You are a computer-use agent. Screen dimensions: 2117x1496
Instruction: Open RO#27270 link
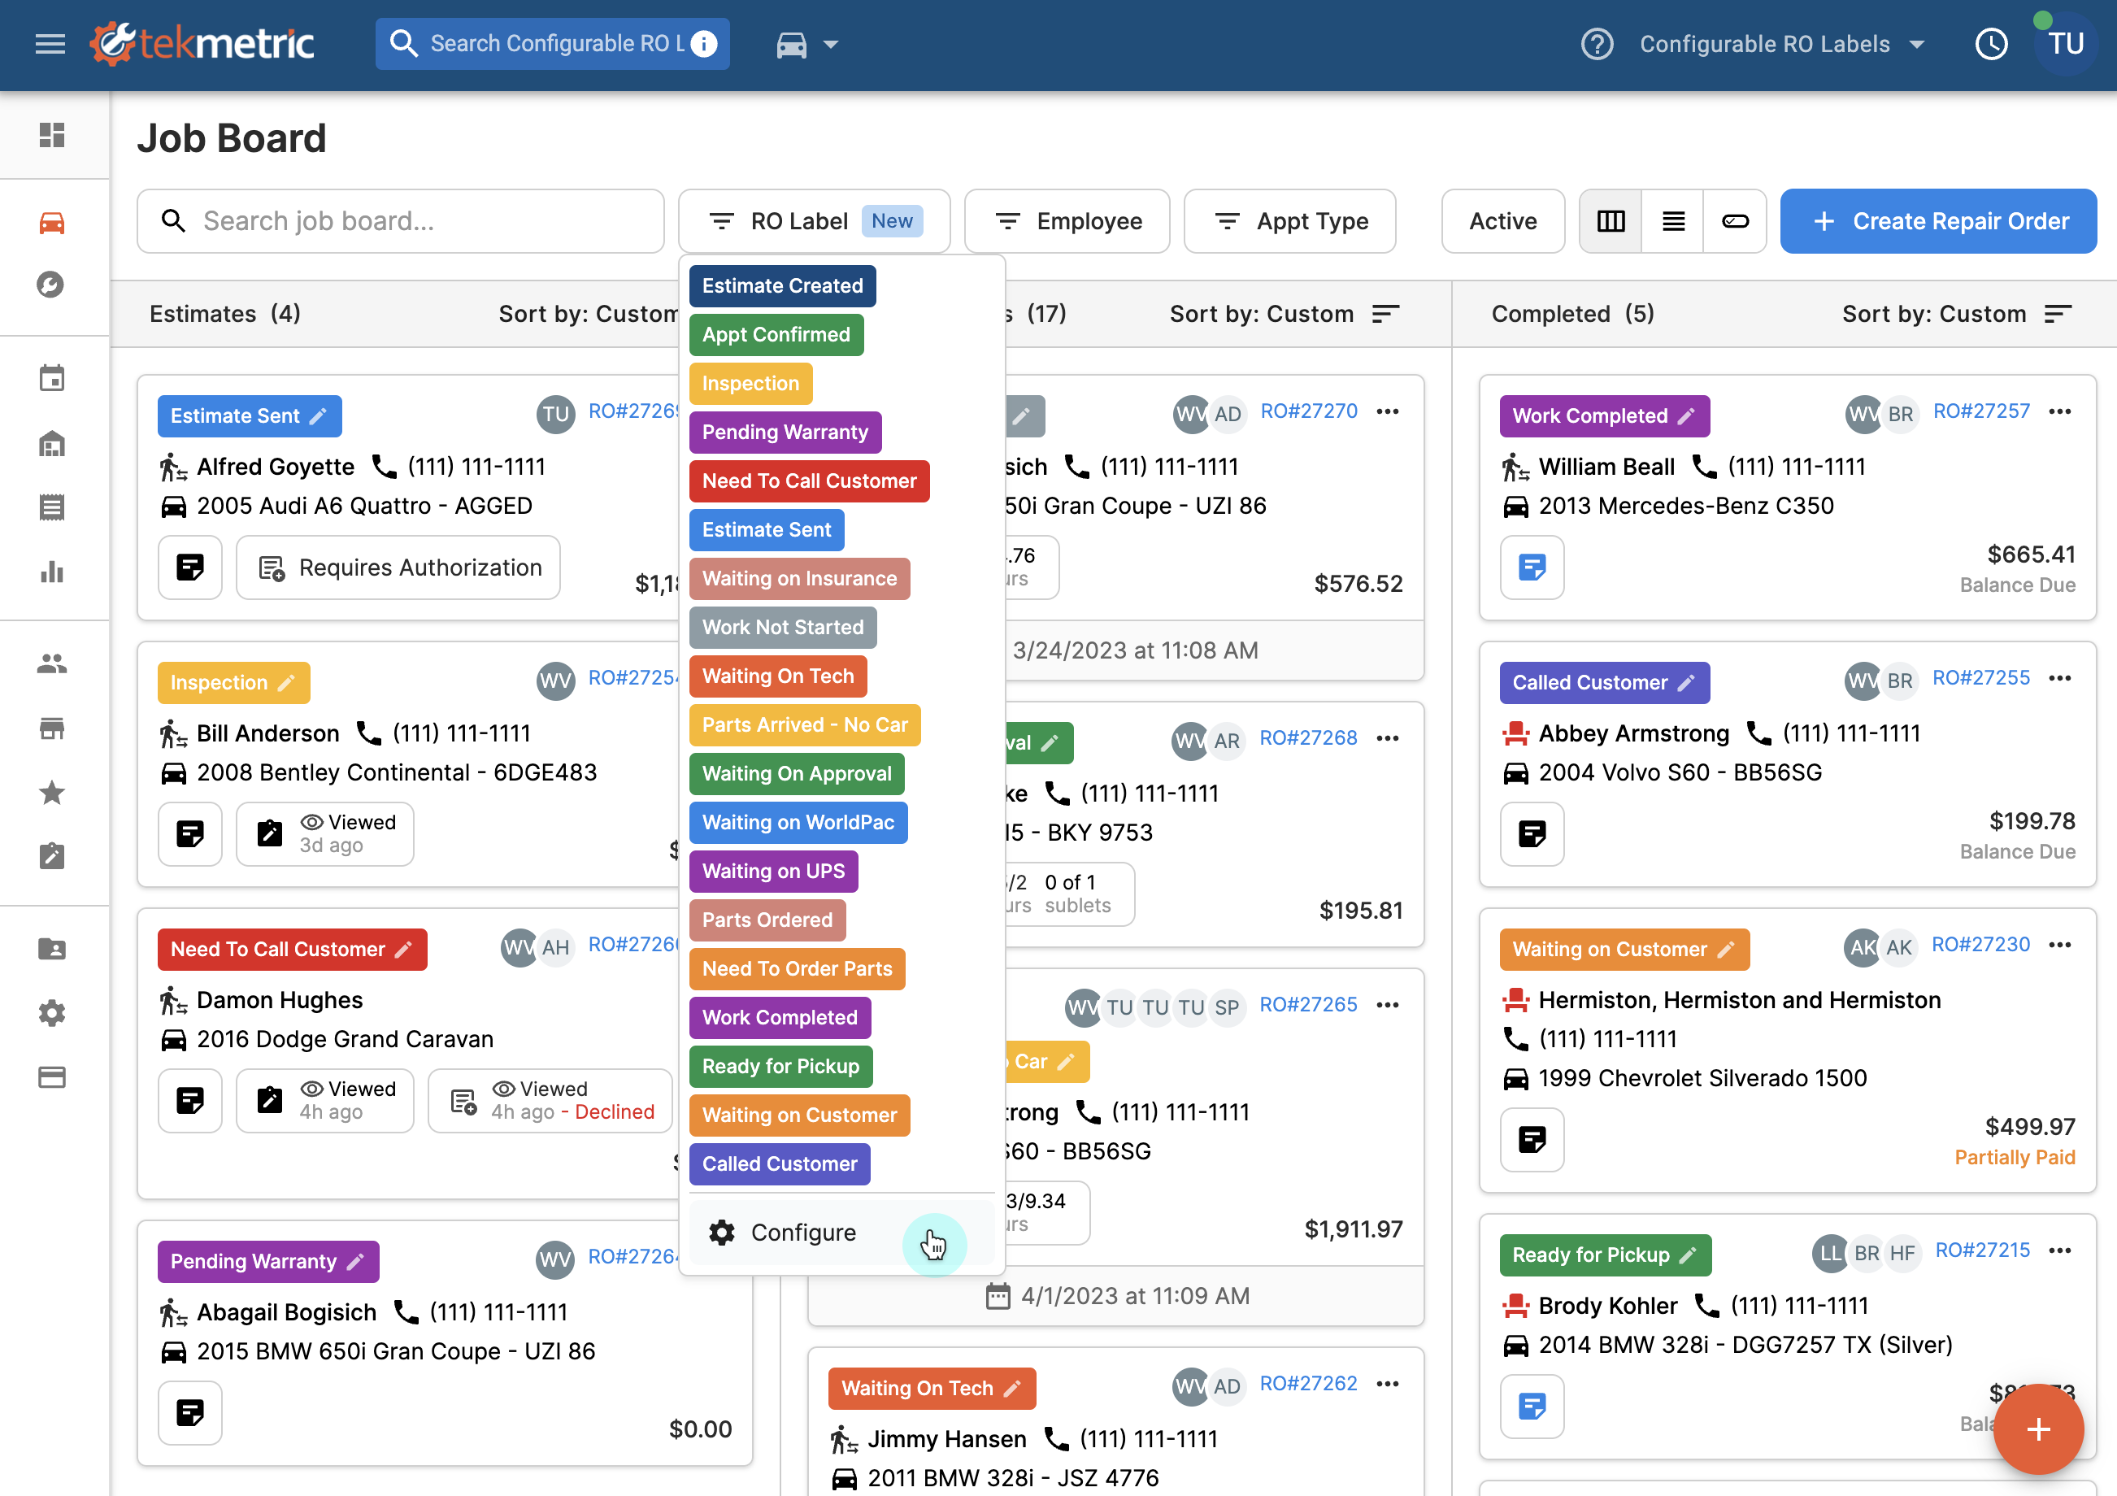click(x=1308, y=411)
